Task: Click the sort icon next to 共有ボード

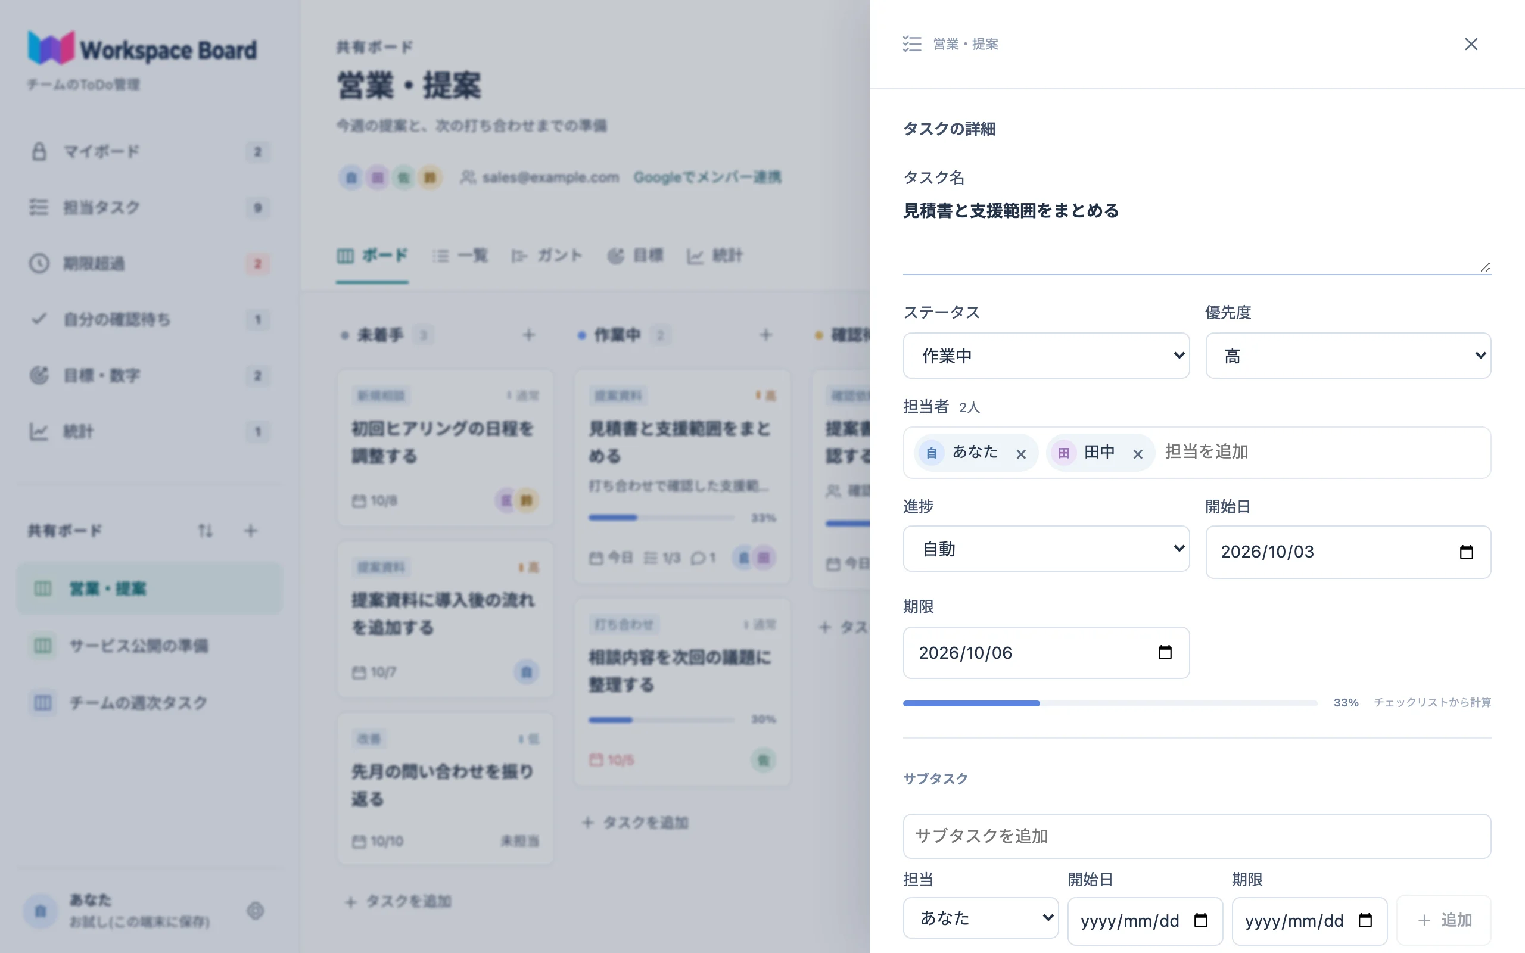Action: point(206,531)
